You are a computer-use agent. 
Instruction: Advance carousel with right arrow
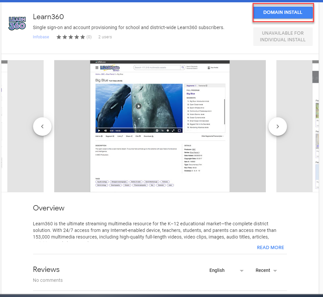277,126
